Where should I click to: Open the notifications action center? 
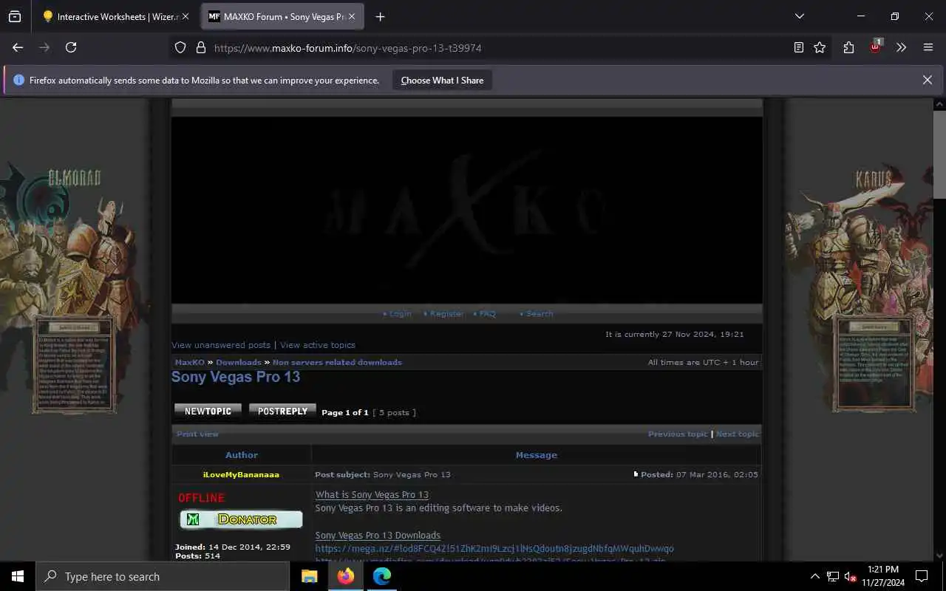[922, 576]
